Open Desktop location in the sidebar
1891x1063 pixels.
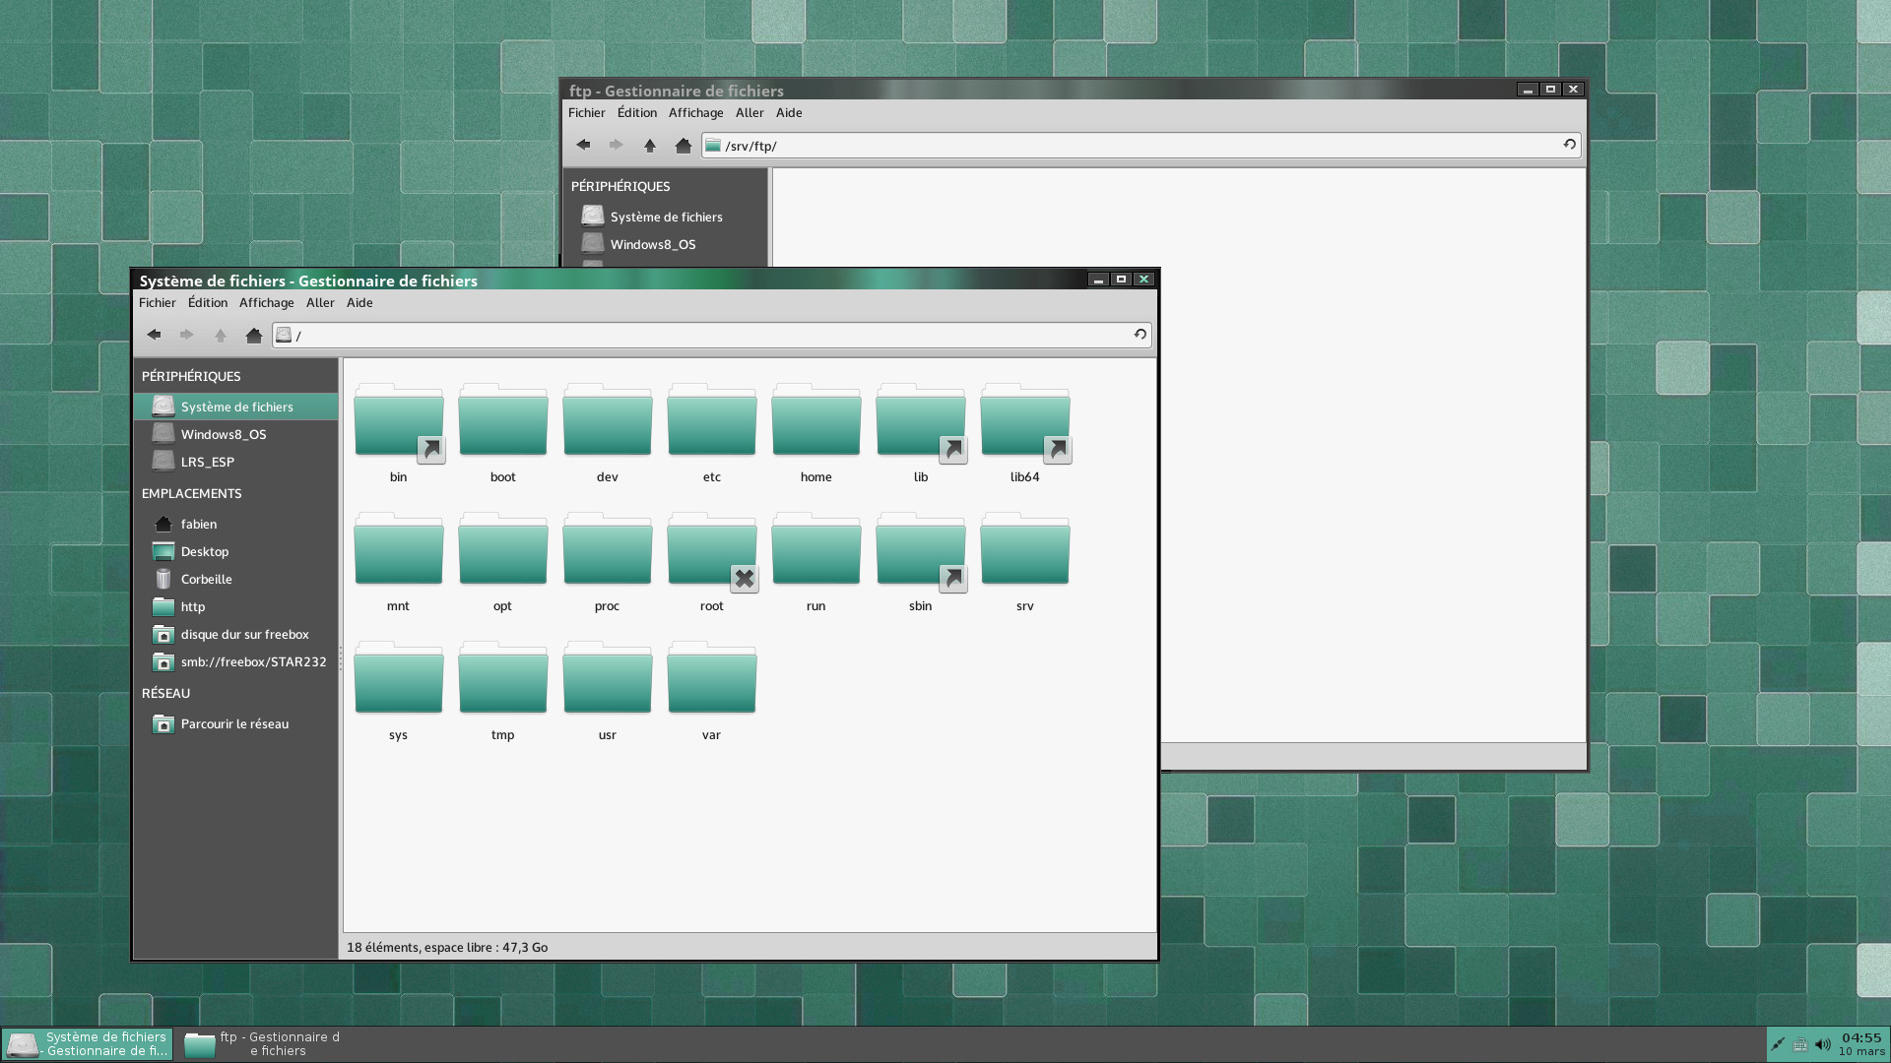click(x=235, y=551)
